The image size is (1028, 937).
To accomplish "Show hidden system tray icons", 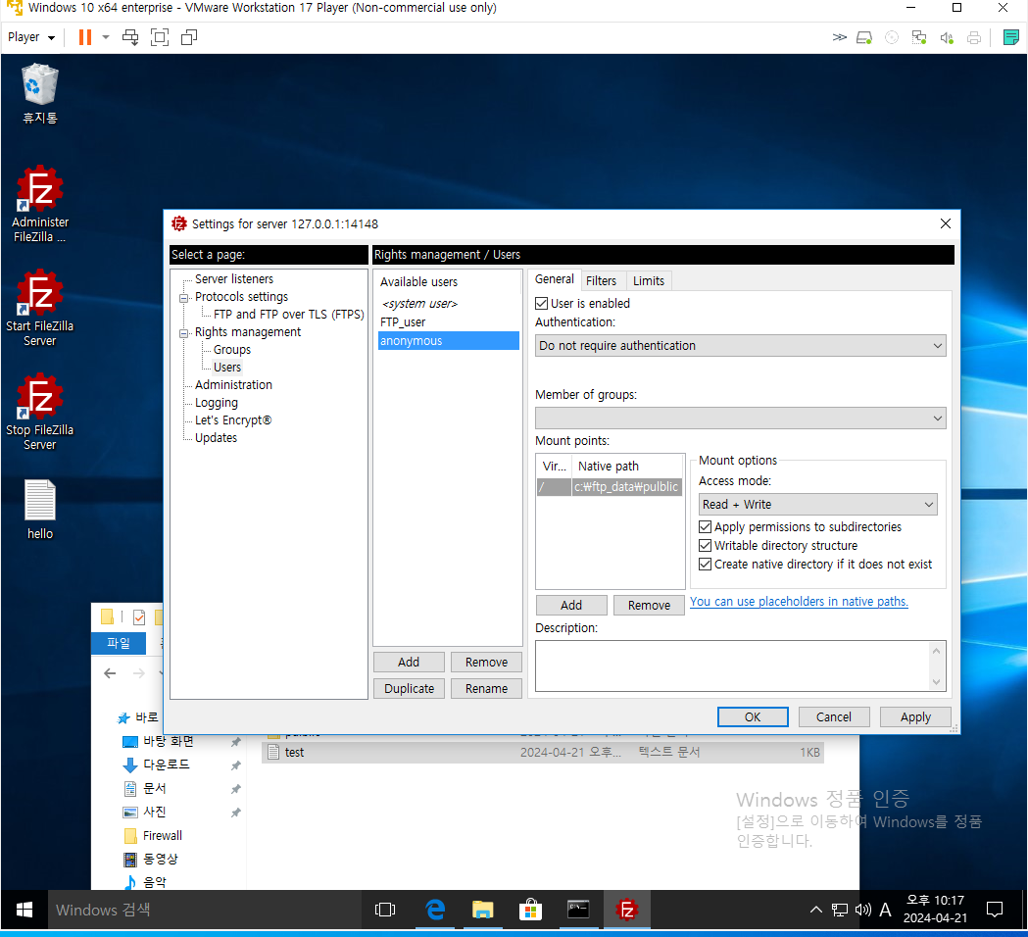I will (816, 910).
